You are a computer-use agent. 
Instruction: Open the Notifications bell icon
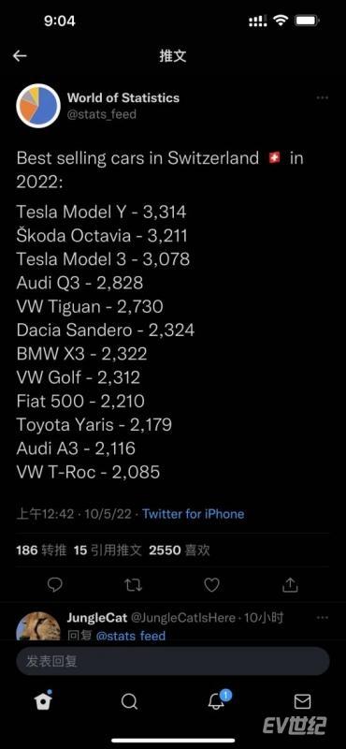pyautogui.click(x=217, y=700)
